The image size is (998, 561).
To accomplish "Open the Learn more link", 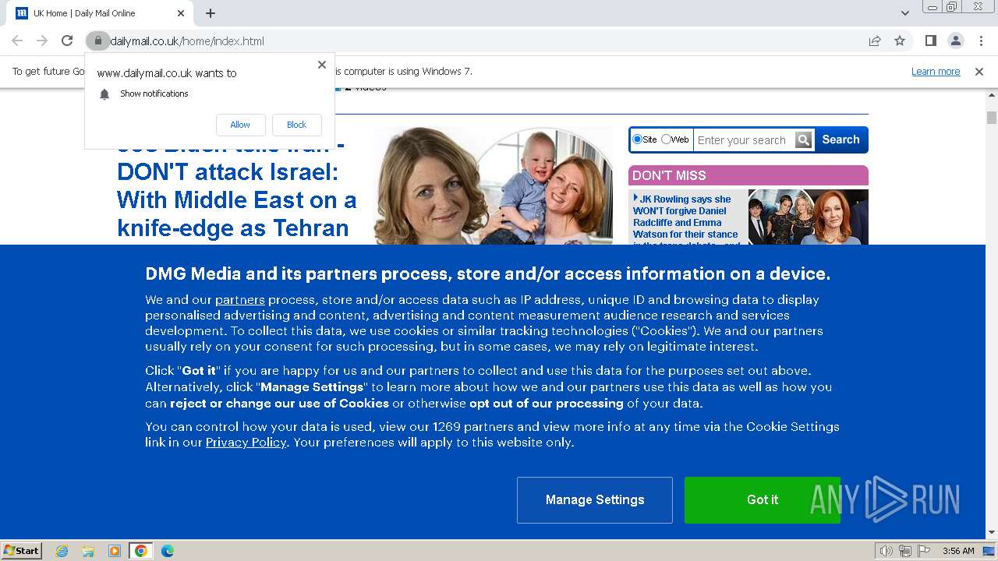I will tap(936, 72).
